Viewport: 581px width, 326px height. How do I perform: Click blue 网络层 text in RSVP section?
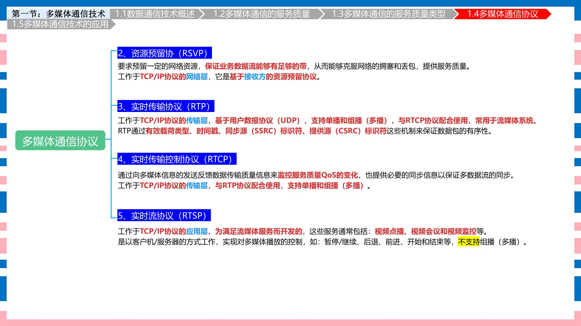point(197,77)
